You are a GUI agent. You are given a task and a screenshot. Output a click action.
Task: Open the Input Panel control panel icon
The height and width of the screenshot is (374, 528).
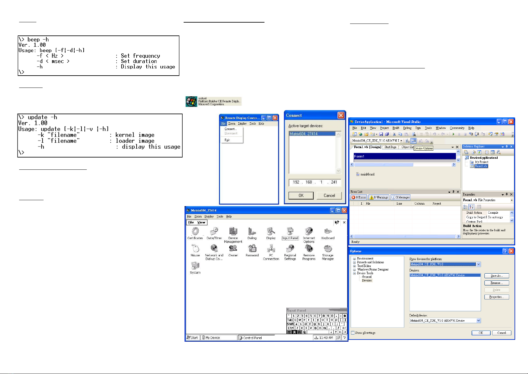[x=290, y=233]
